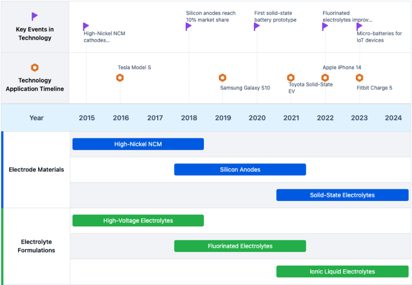Image resolution: width=412 pixels, height=285 pixels.
Task: Click the blue High-Nickel NCM bar
Action: pyautogui.click(x=138, y=144)
